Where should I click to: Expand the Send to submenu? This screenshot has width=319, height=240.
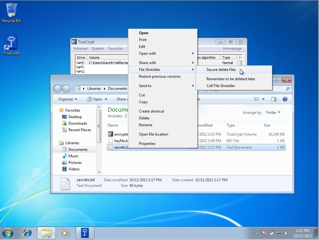(163, 86)
